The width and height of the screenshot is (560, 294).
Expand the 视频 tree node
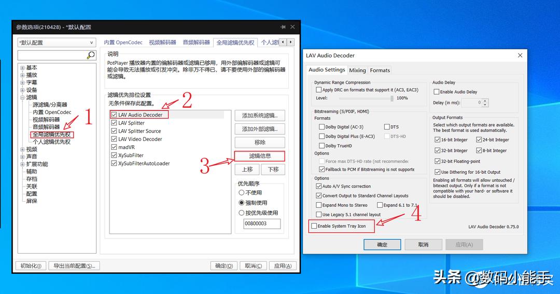(x=22, y=149)
